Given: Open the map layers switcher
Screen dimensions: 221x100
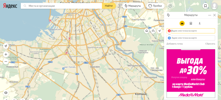Looking at the screenshot, I should pos(6,93).
